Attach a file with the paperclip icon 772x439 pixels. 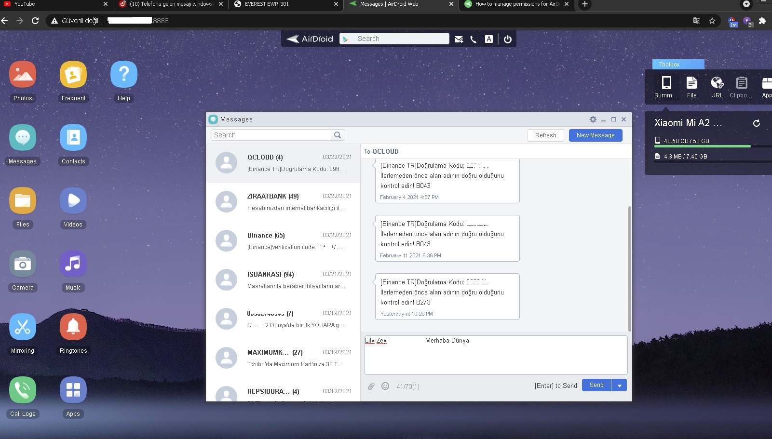click(x=371, y=386)
